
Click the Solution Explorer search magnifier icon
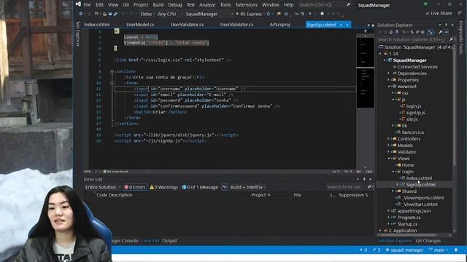(x=451, y=39)
